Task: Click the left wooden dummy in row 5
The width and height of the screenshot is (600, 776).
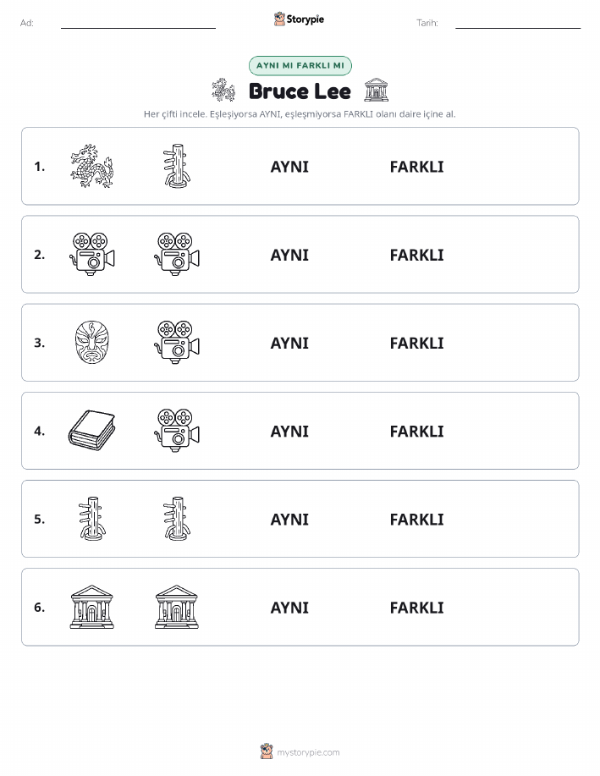Action: coord(92,519)
